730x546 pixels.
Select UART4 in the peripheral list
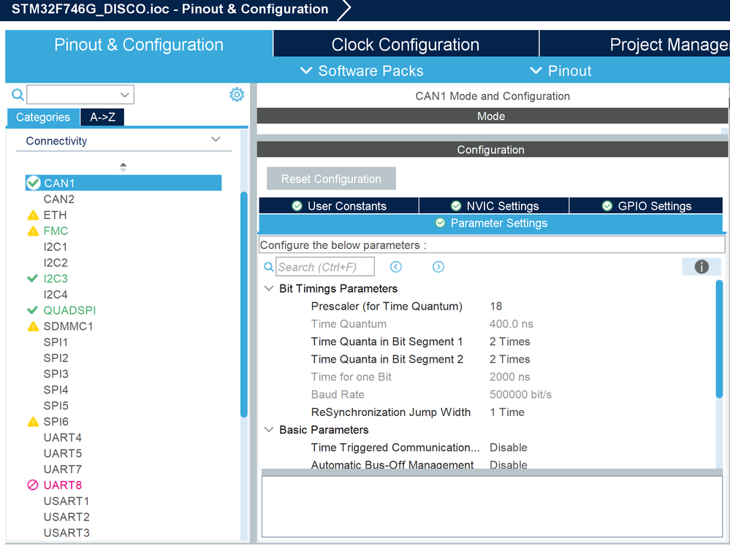coord(62,437)
